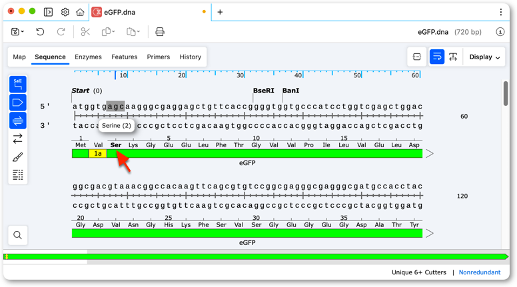517x287 pixels.
Task: Click the first eGFP feature label
Action: click(x=247, y=162)
